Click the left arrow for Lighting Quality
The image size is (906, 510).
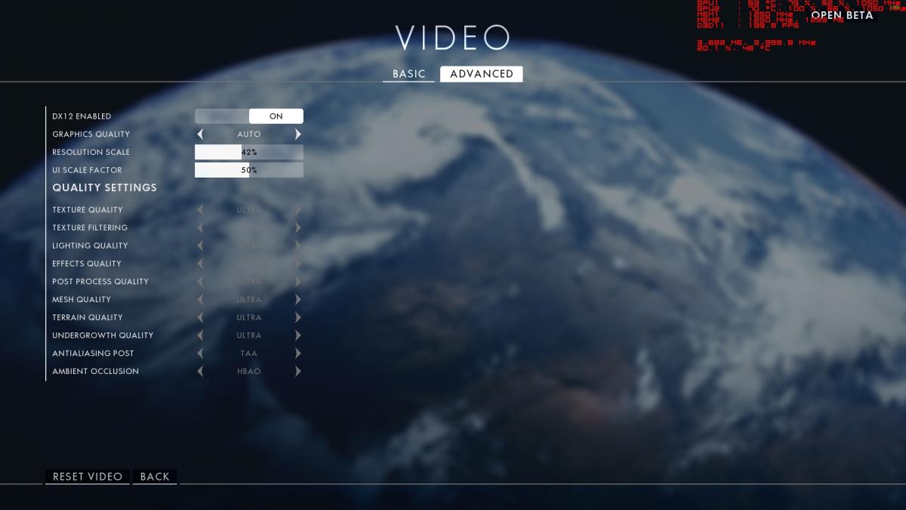pos(200,246)
